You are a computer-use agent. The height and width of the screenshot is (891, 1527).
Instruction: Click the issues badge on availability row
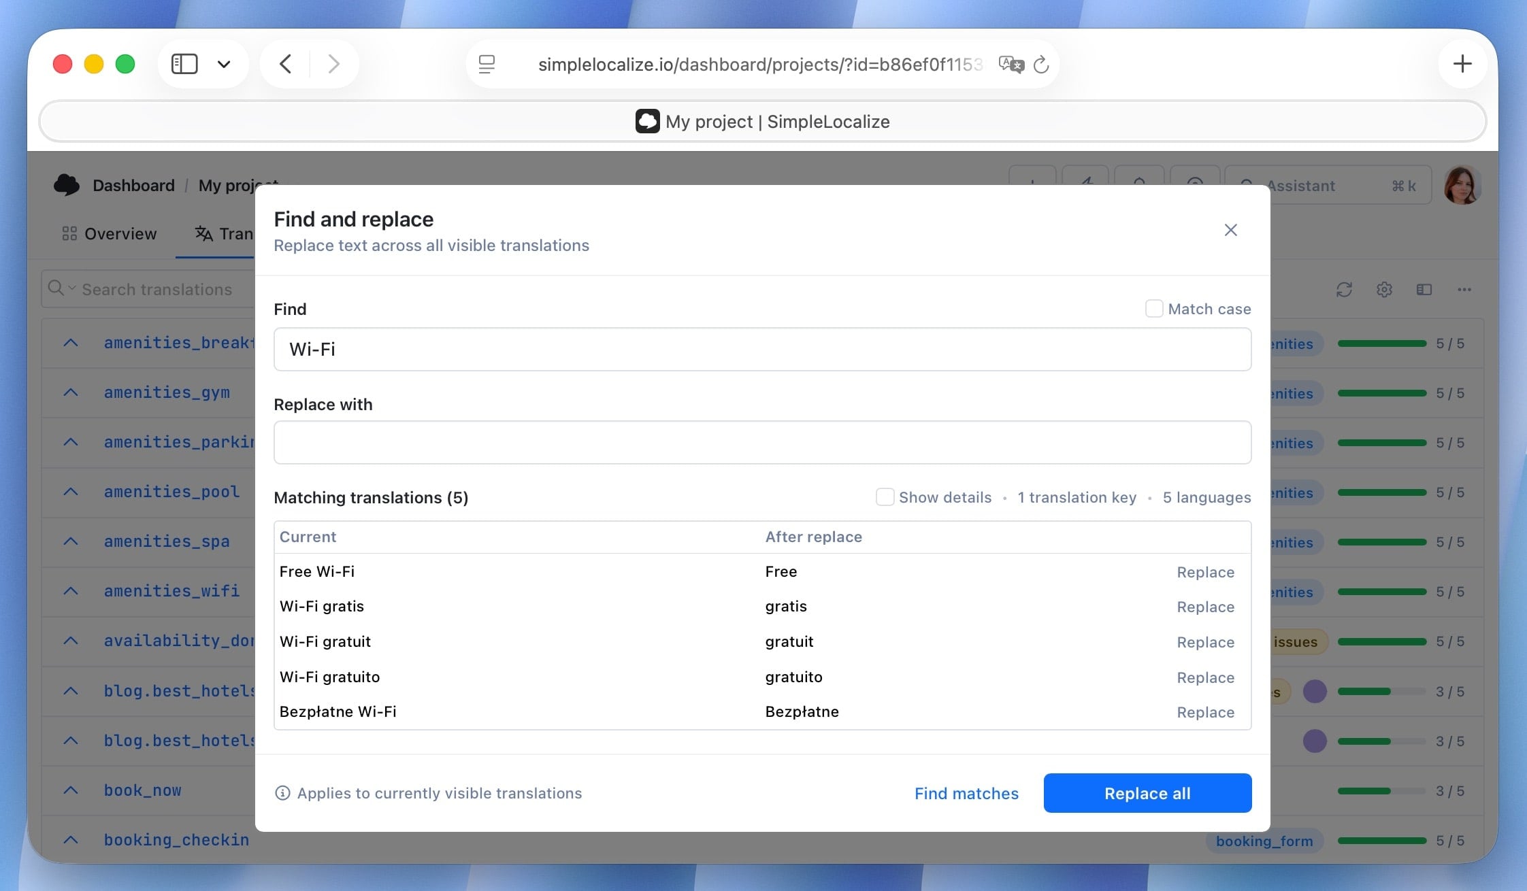[x=1298, y=641]
